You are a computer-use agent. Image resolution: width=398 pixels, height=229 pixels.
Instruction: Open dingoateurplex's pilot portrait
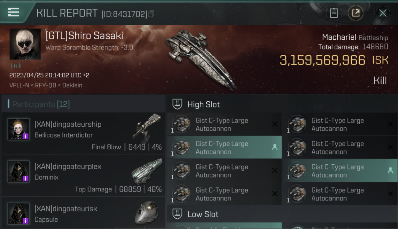[18, 171]
